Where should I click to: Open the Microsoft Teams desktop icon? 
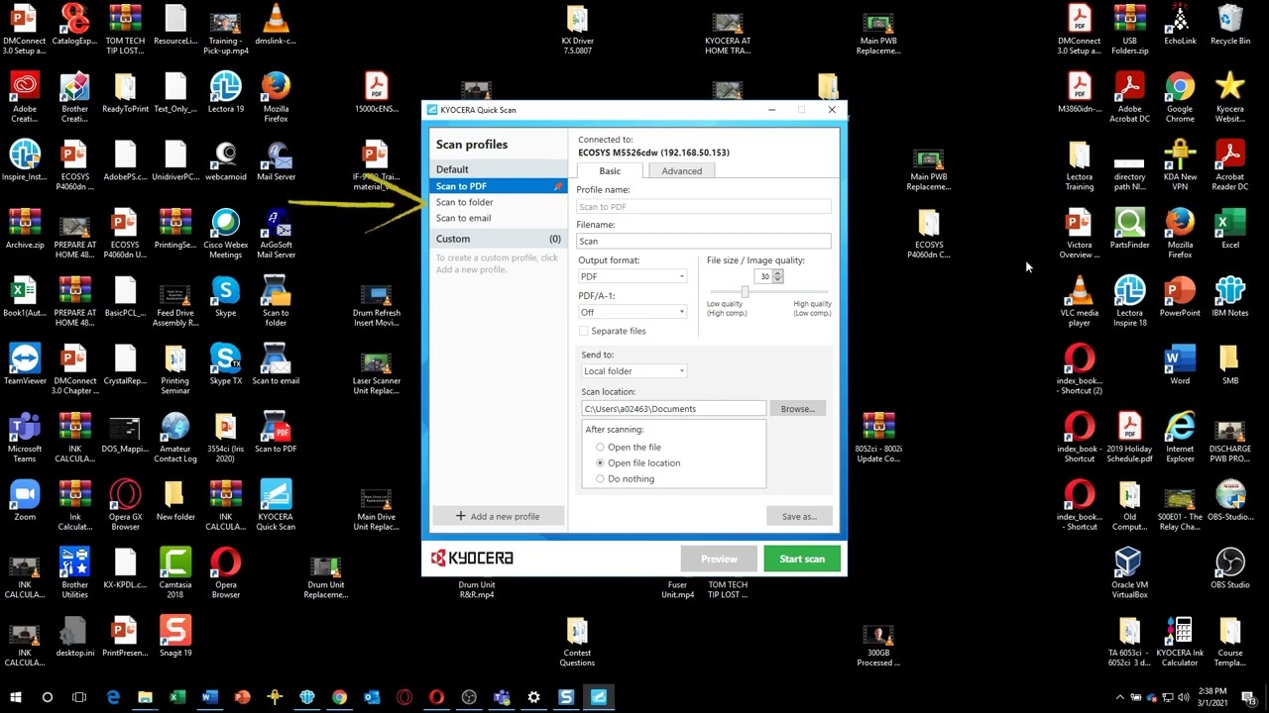click(x=25, y=438)
